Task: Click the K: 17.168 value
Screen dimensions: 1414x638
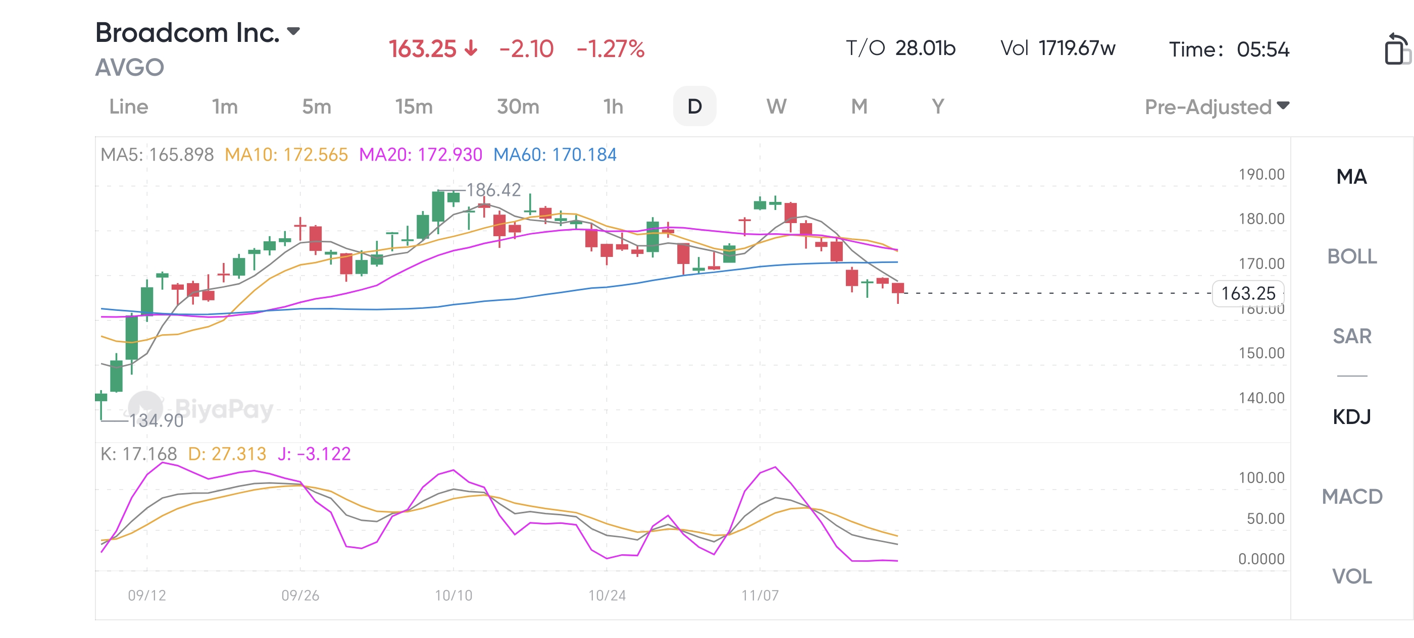Action: 138,454
